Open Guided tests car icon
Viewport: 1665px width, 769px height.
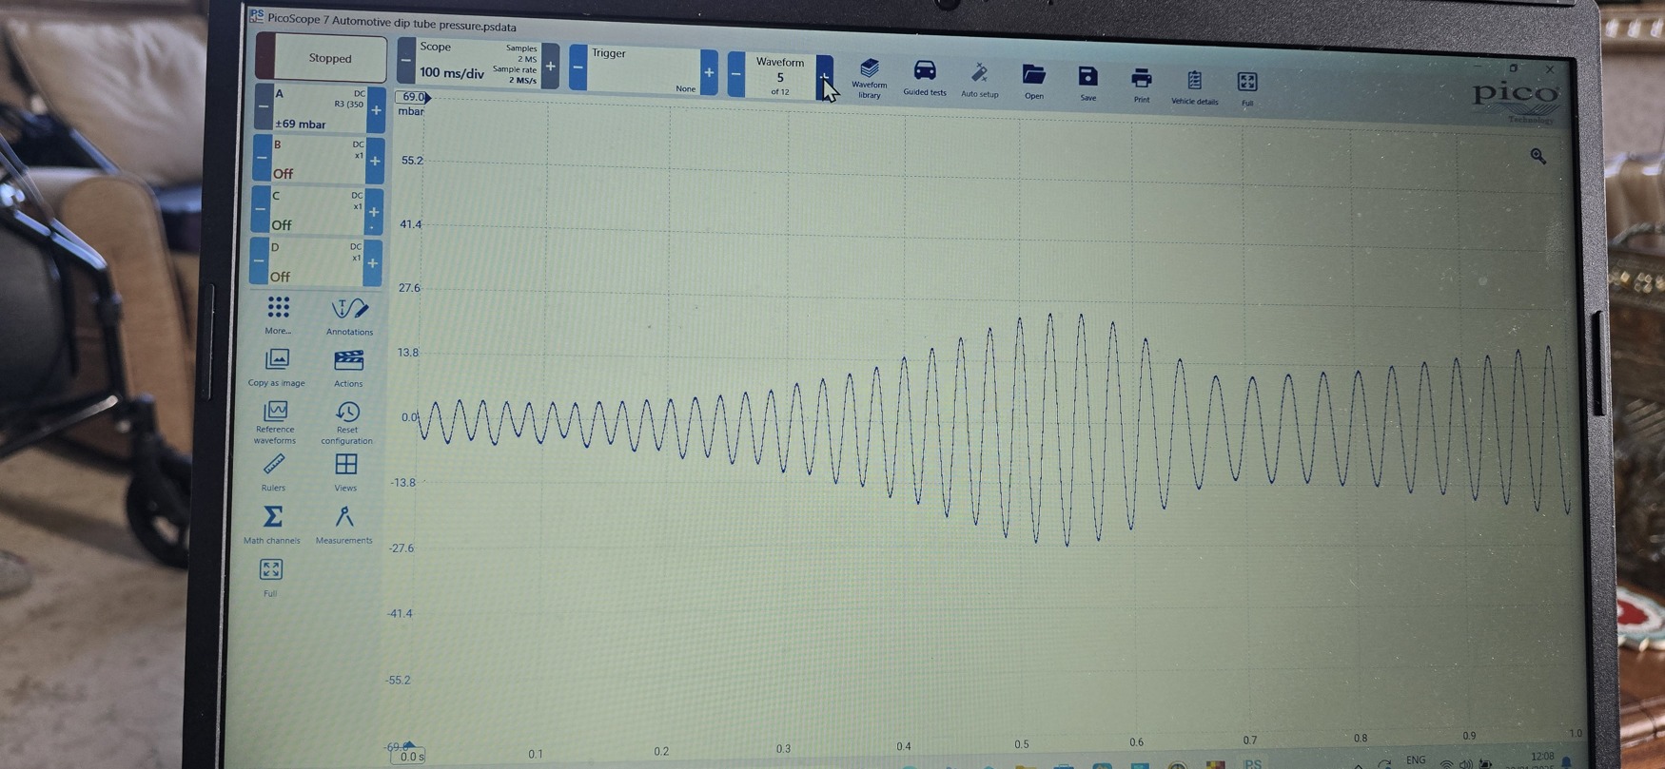pyautogui.click(x=924, y=77)
